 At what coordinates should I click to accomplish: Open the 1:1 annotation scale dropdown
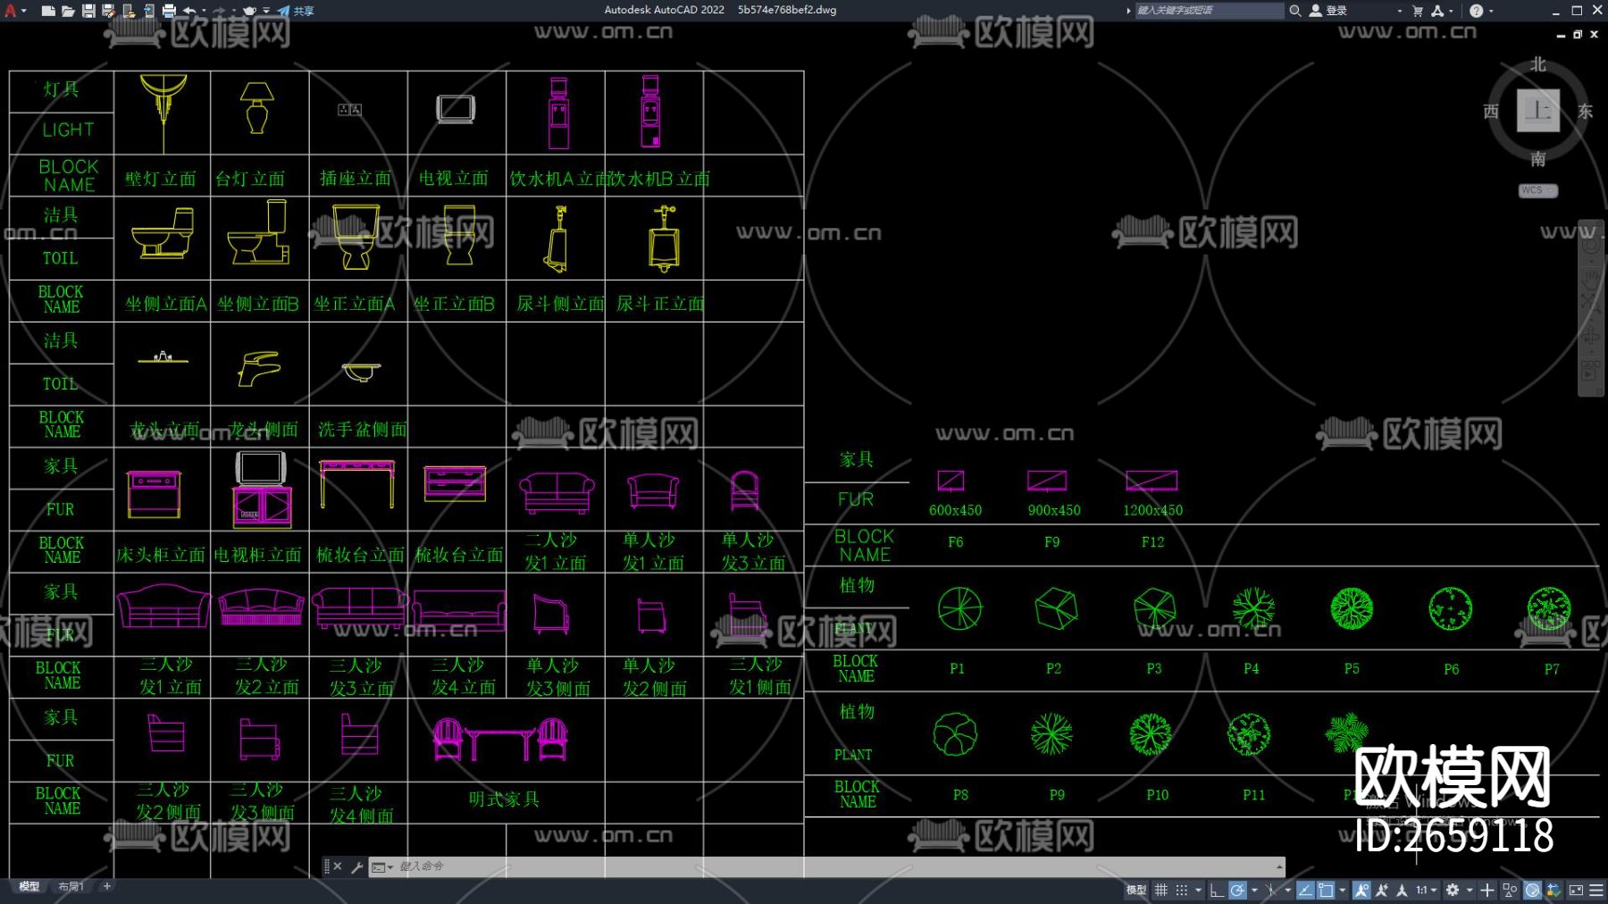1427,890
